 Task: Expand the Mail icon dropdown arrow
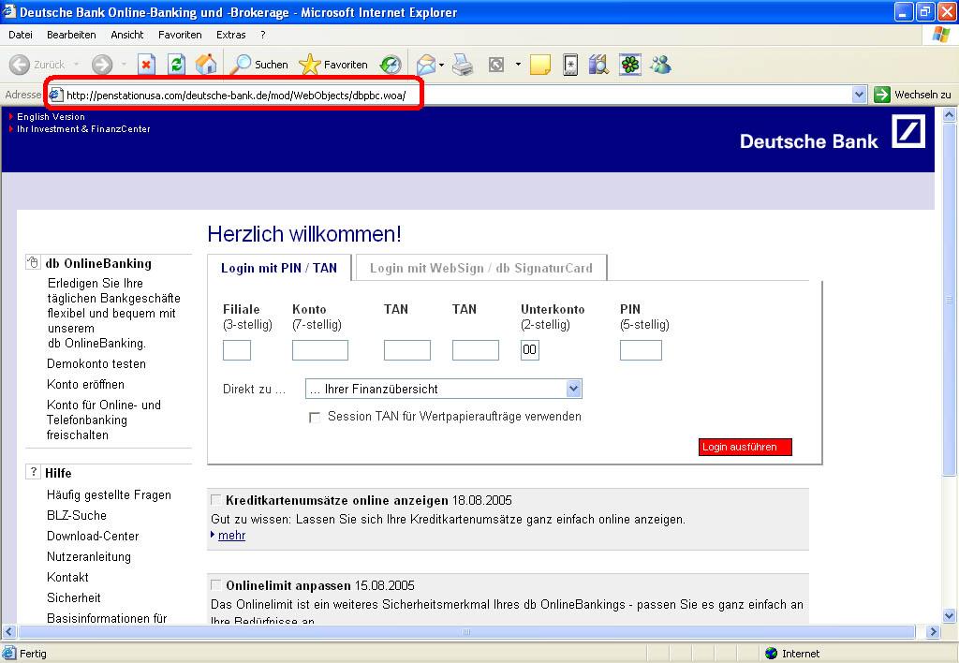click(x=442, y=65)
